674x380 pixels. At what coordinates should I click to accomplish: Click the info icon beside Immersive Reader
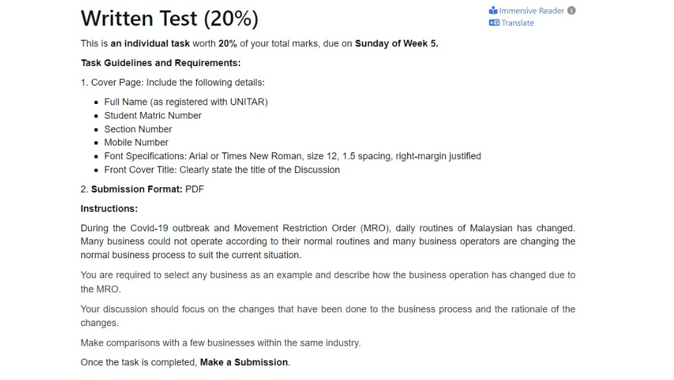click(x=571, y=10)
